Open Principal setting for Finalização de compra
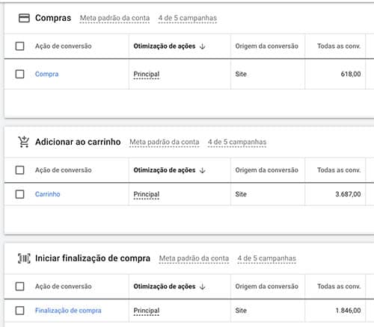 click(147, 311)
